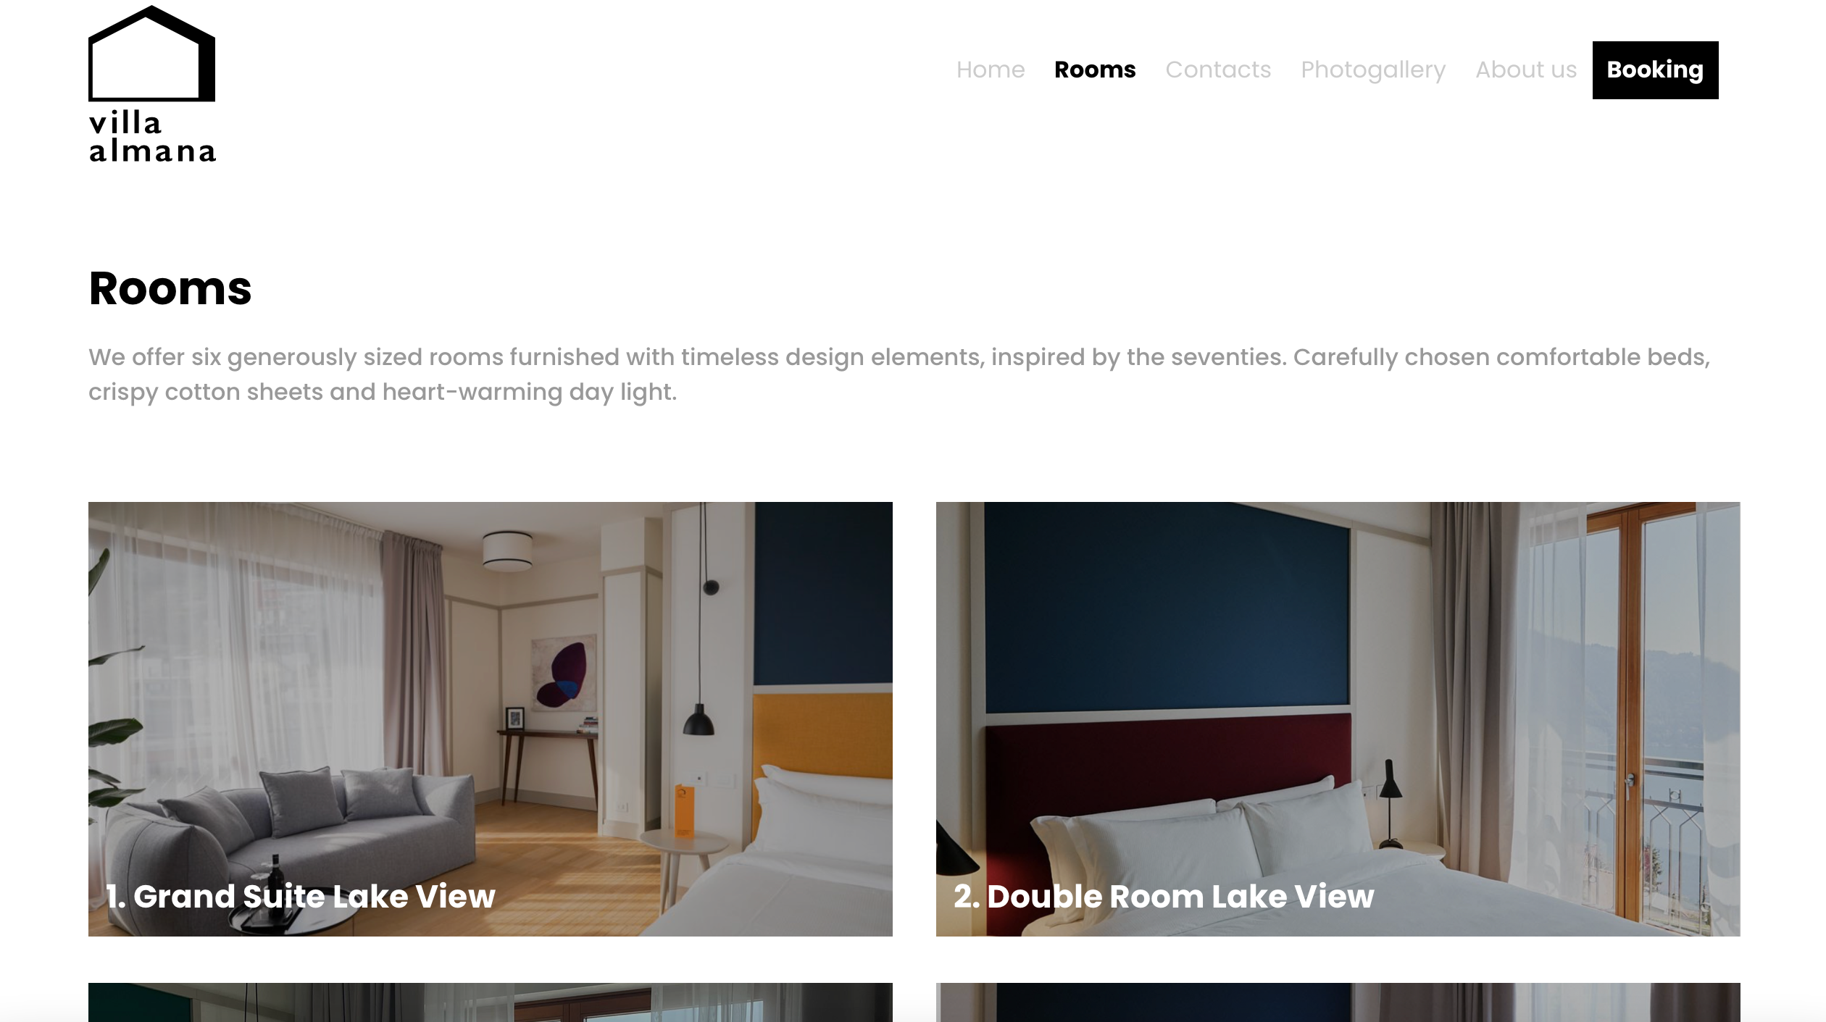Navigate to About us
Image resolution: width=1826 pixels, height=1022 pixels.
[1526, 70]
